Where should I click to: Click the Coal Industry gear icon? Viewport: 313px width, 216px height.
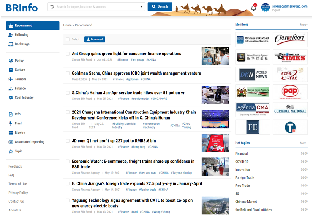click(11, 98)
